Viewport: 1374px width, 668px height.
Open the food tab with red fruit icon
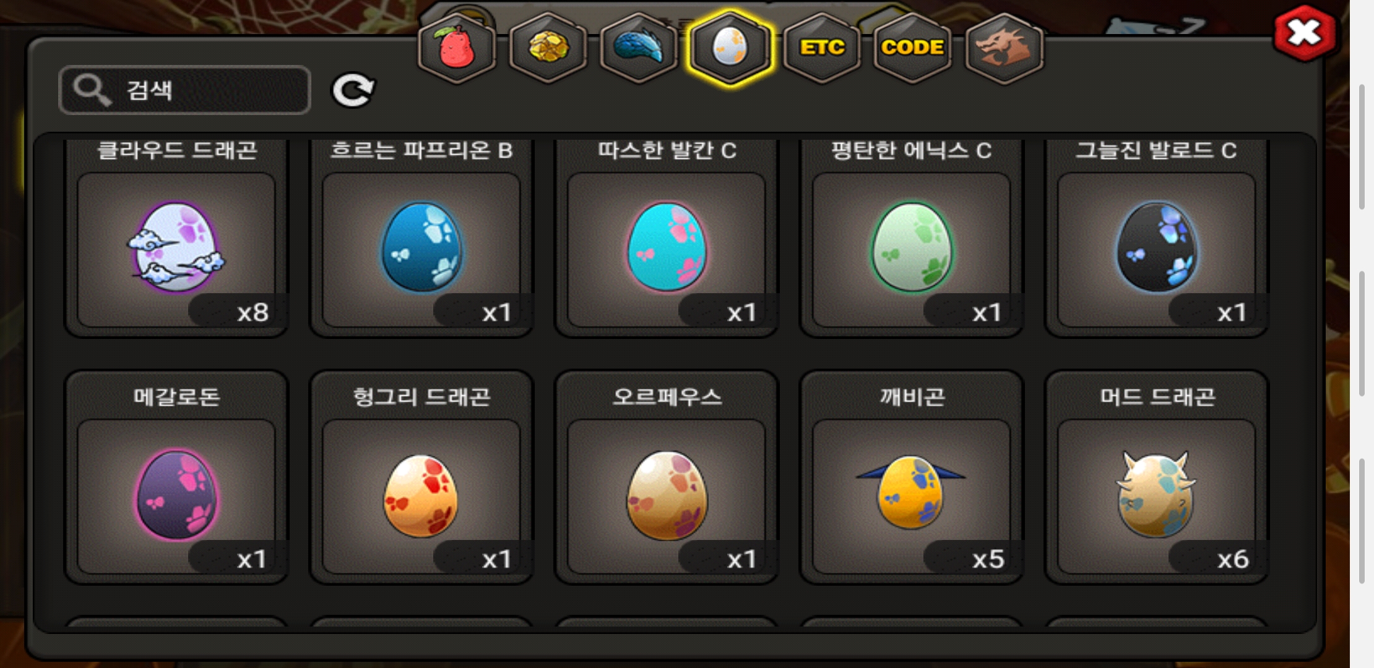click(x=457, y=48)
